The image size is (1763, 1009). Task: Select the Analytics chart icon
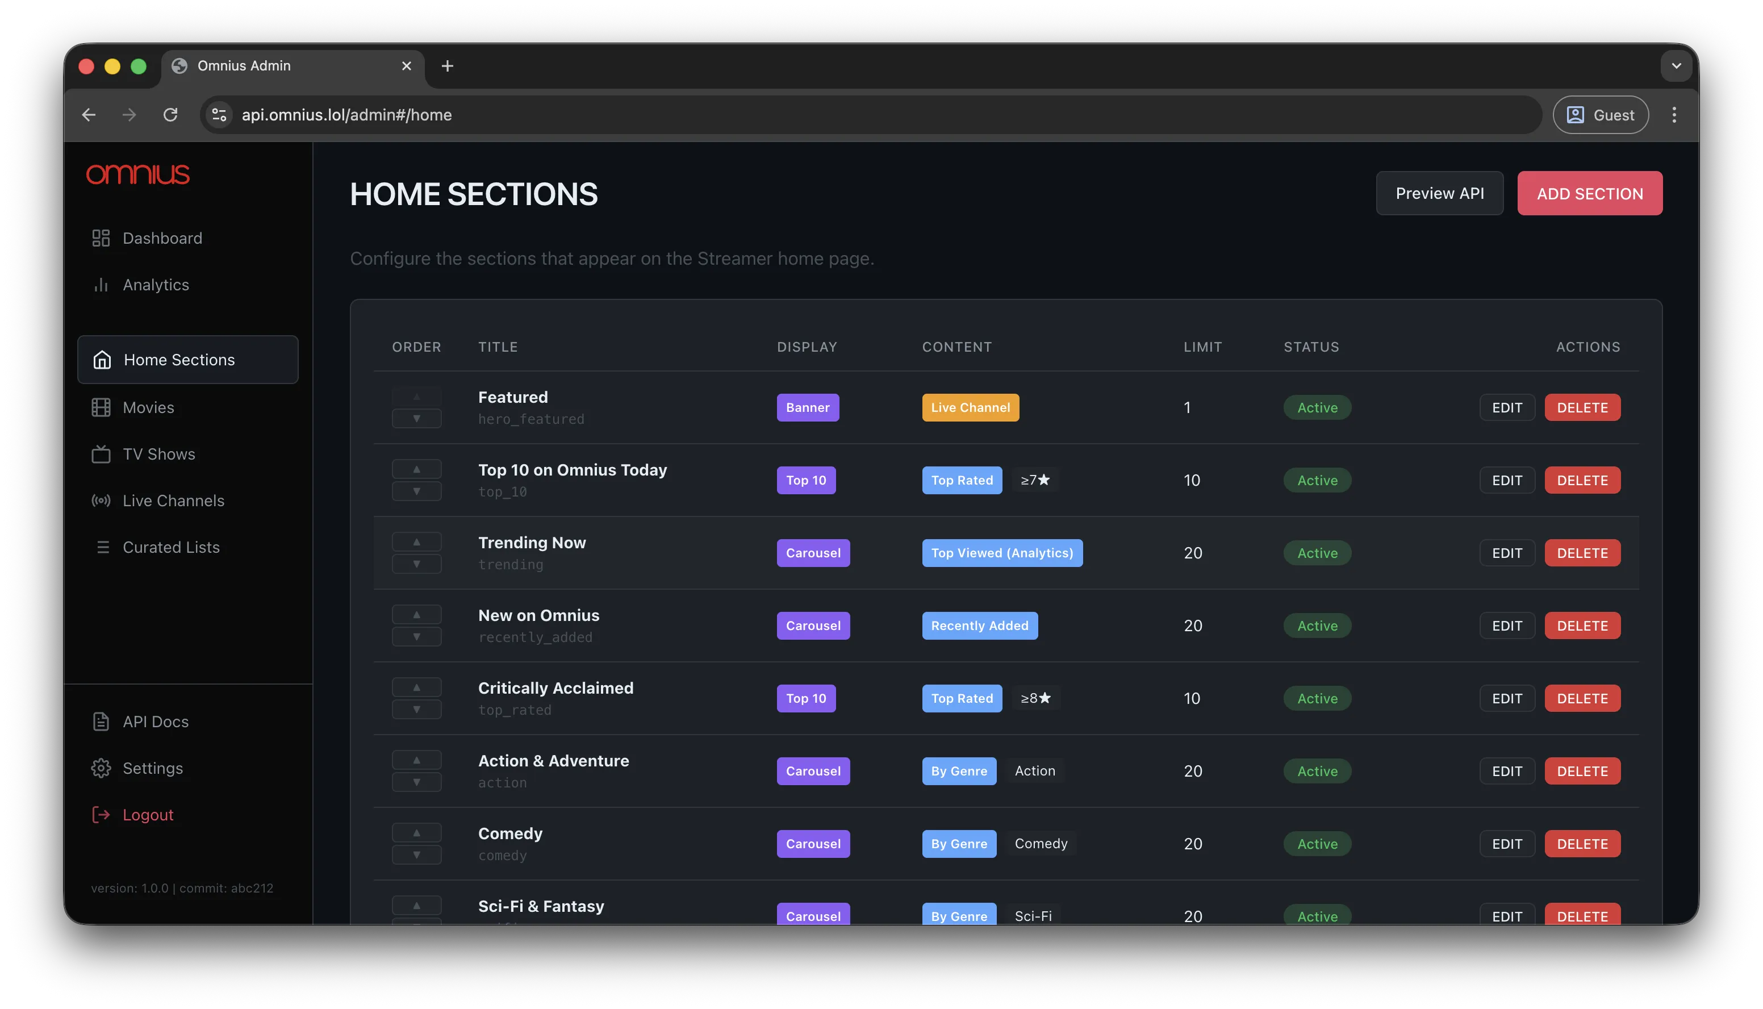101,285
